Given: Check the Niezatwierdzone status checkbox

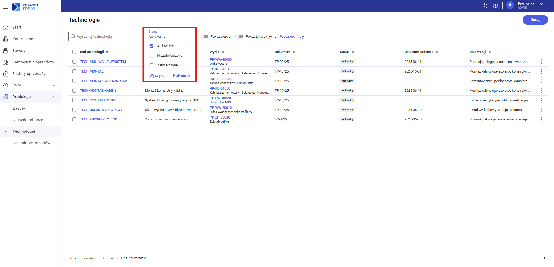Looking at the screenshot, I should pos(152,56).
